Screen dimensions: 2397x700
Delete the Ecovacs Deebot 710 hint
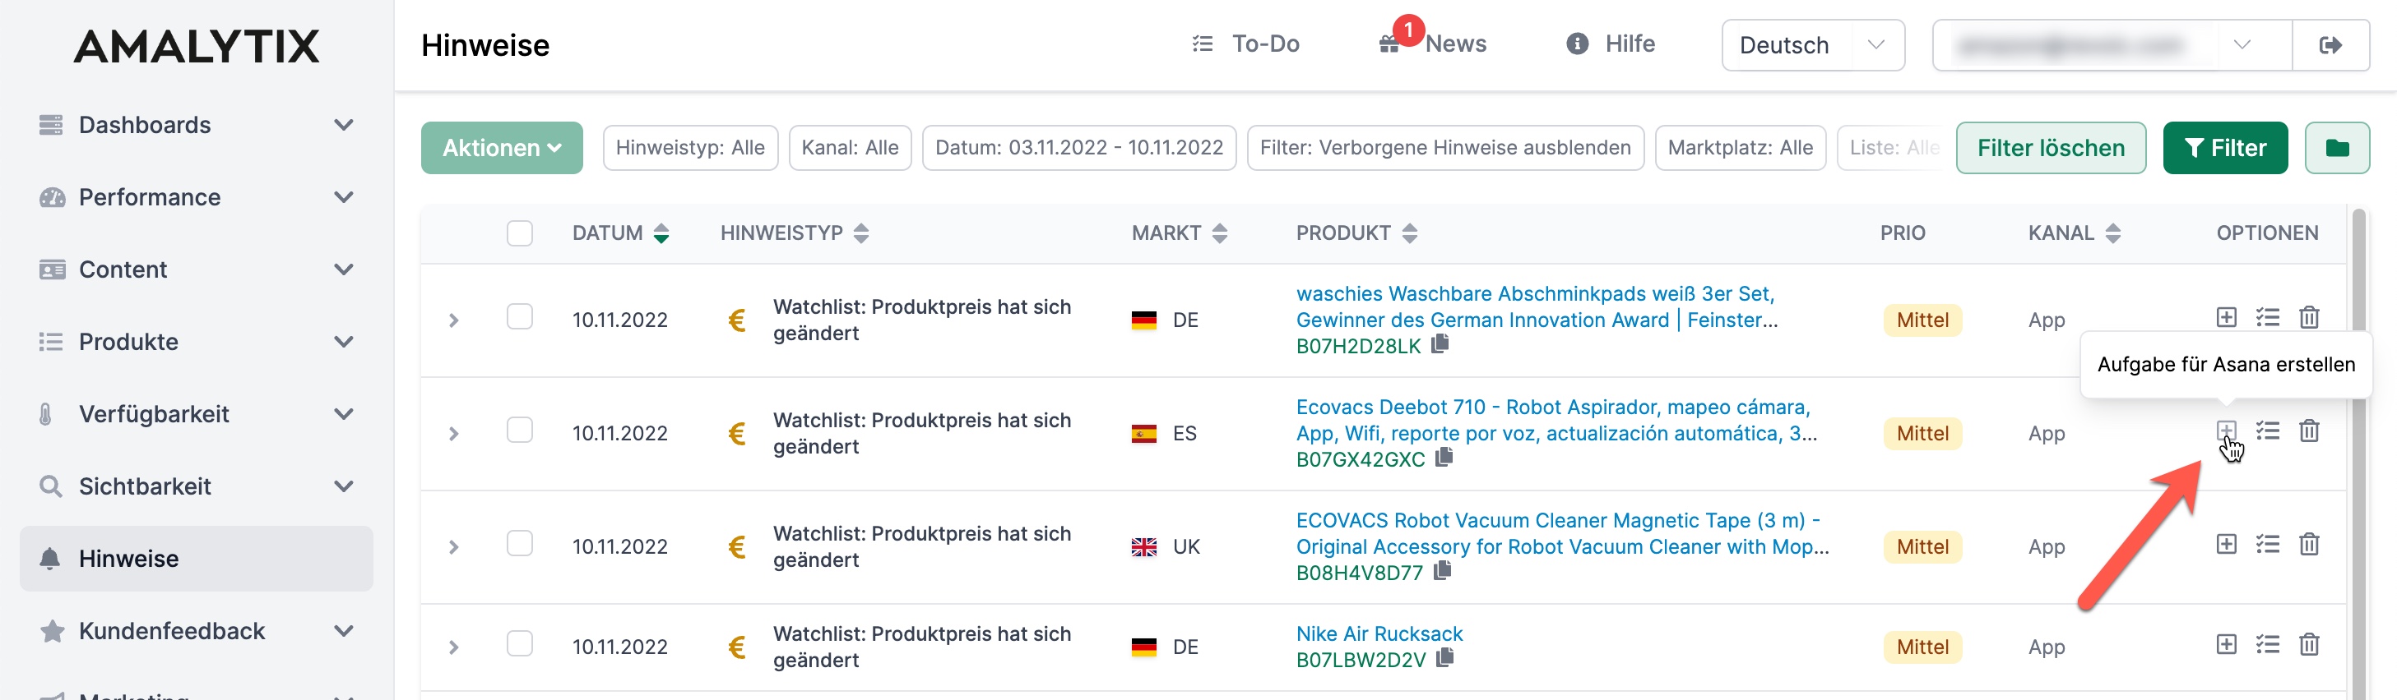click(2309, 431)
